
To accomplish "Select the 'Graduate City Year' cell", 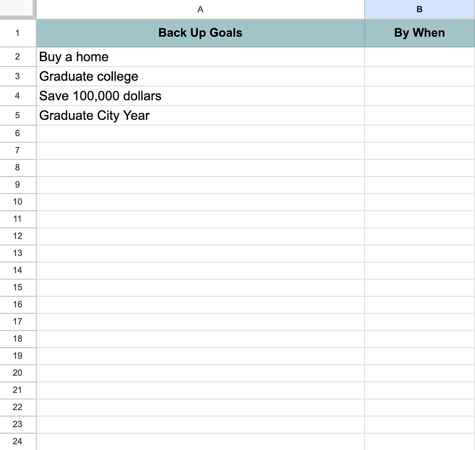I will [x=200, y=115].
